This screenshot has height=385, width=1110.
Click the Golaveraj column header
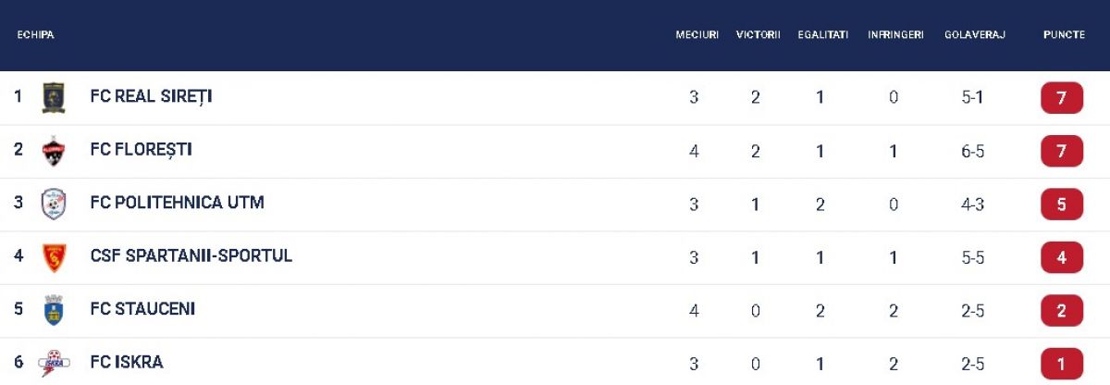tap(974, 34)
